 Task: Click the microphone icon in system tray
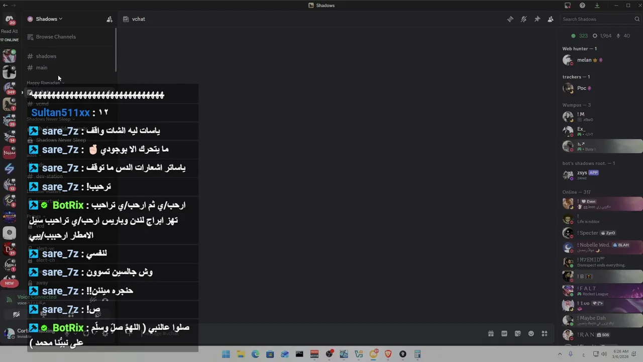pos(571,354)
